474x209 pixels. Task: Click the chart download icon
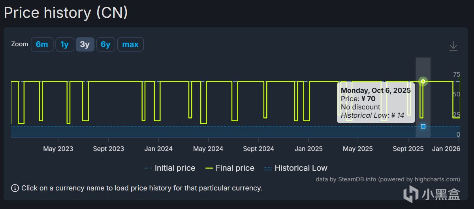pos(453,46)
